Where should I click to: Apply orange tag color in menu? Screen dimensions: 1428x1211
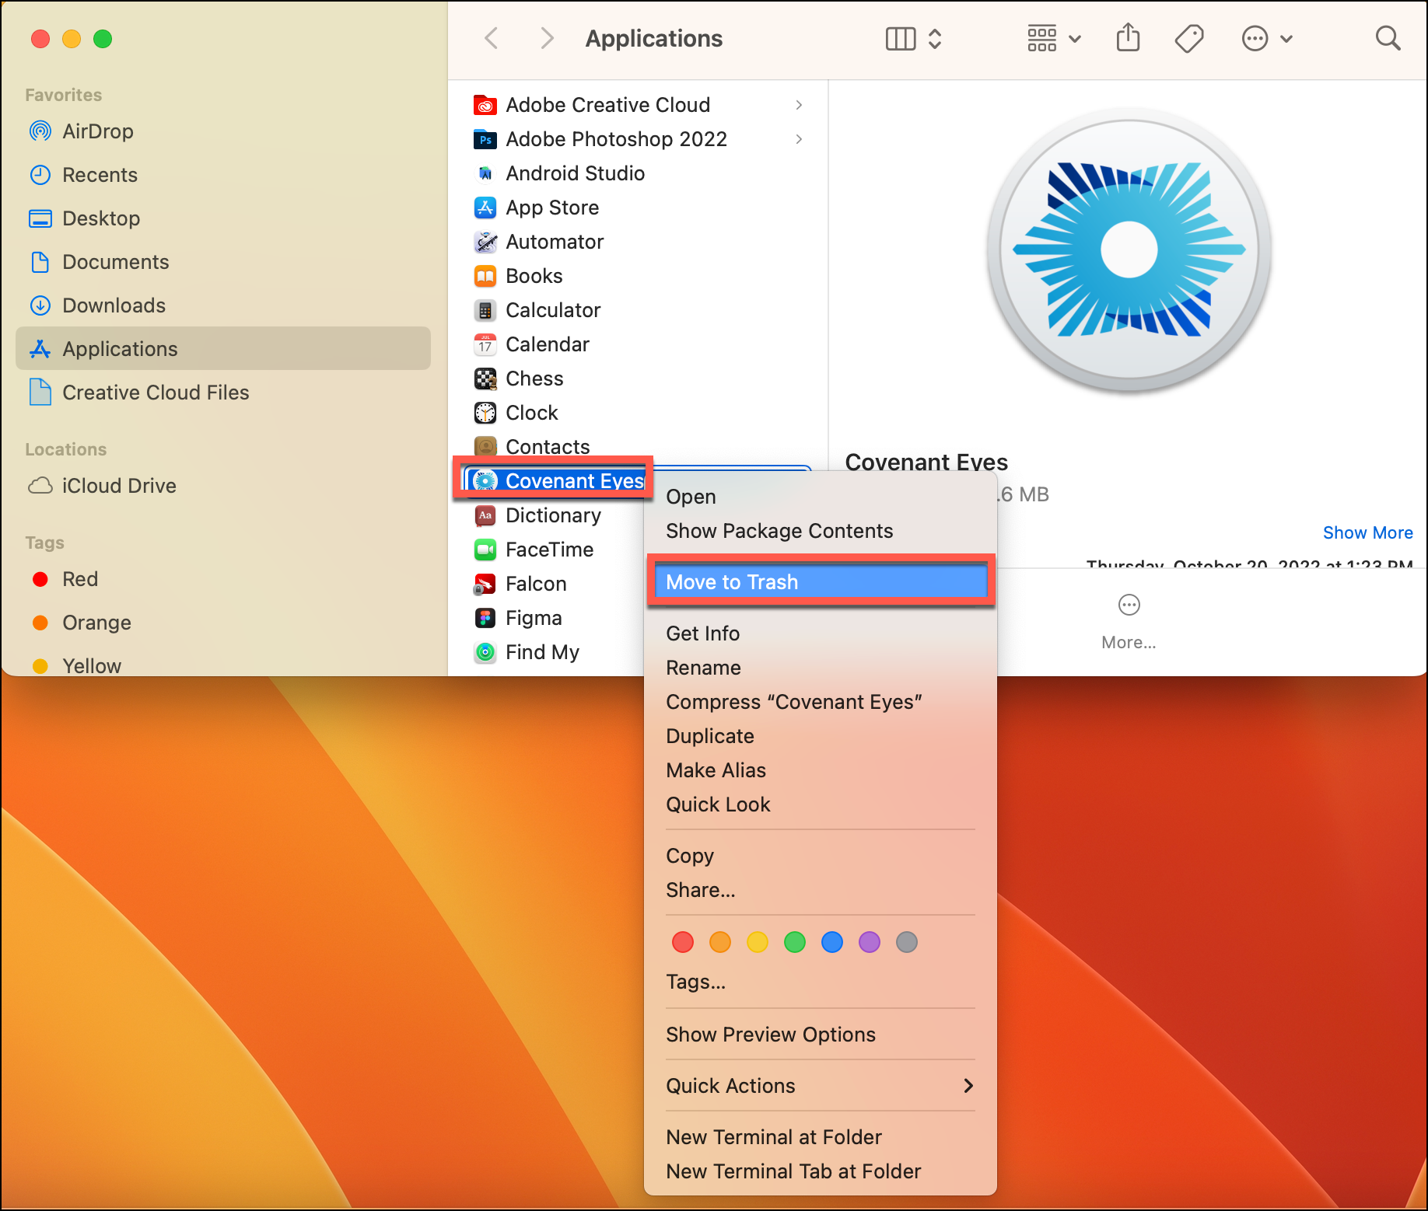(x=720, y=942)
